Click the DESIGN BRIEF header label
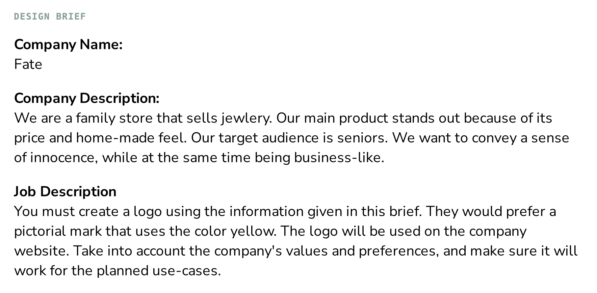The width and height of the screenshot is (597, 293). pos(50,17)
